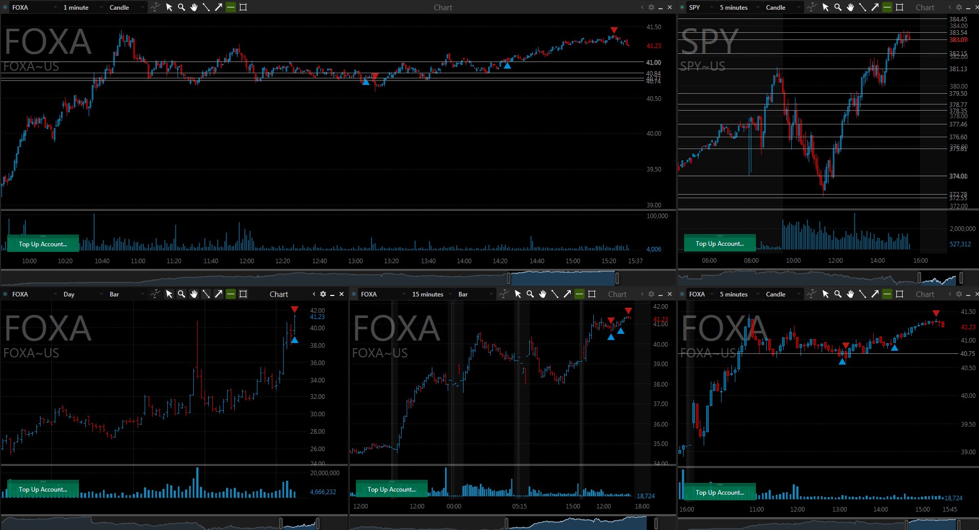Select trend line tool in SPY chart
Viewport: 979px width, 530px height.
(x=863, y=7)
